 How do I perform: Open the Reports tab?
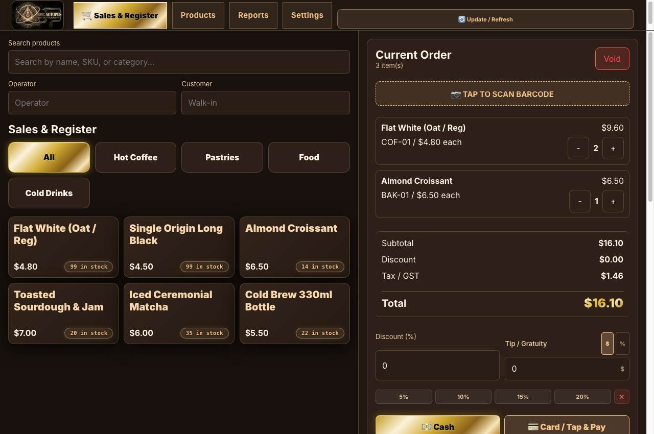click(x=253, y=15)
